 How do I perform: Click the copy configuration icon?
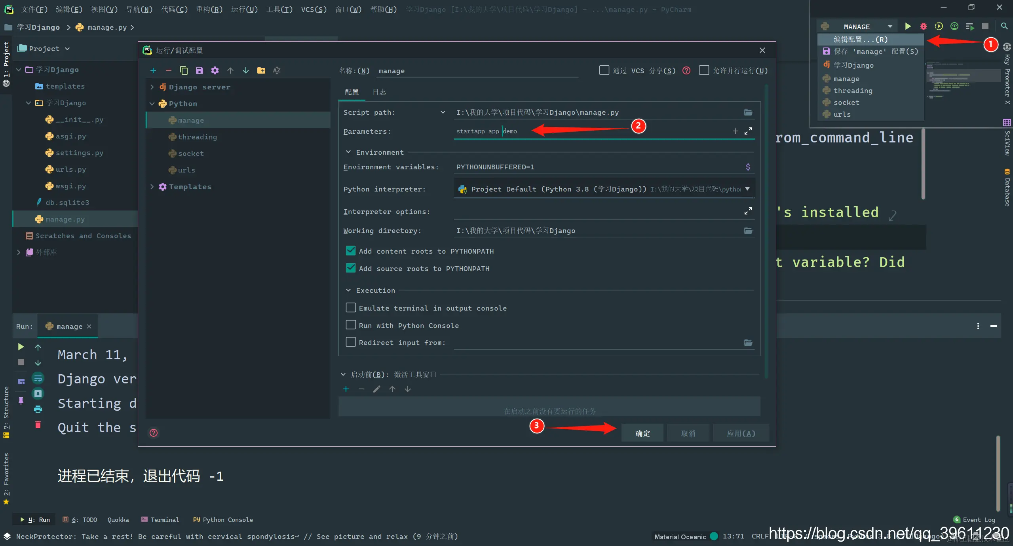coord(184,70)
